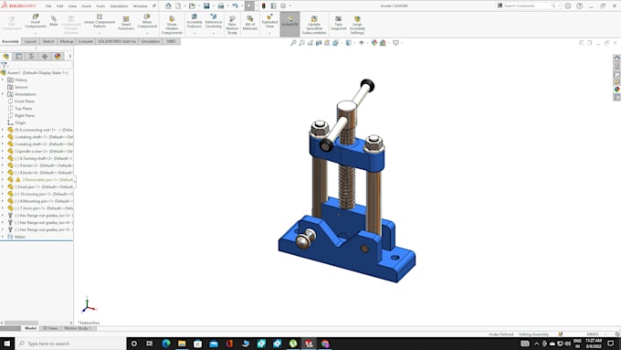Click the tree filter icon

(x=4, y=66)
